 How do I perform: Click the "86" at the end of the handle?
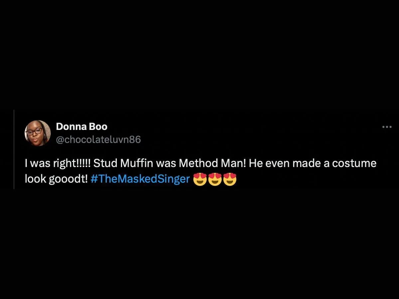click(x=135, y=140)
